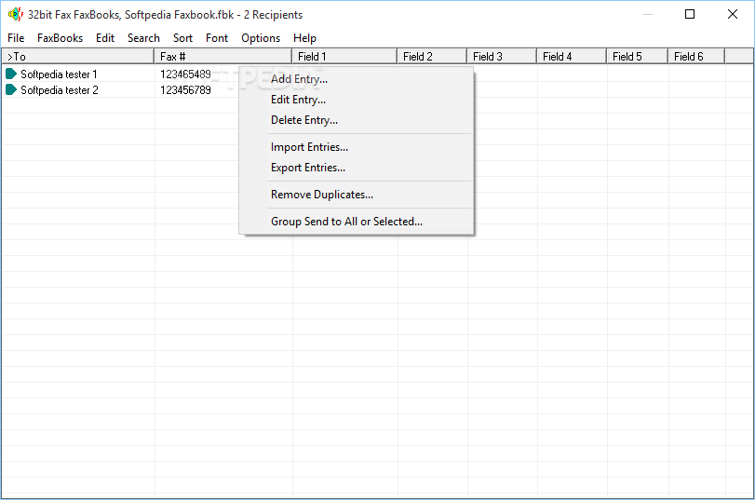Viewport: 755px width, 500px height.
Task: Click the Fax # column header
Action: tap(222, 57)
